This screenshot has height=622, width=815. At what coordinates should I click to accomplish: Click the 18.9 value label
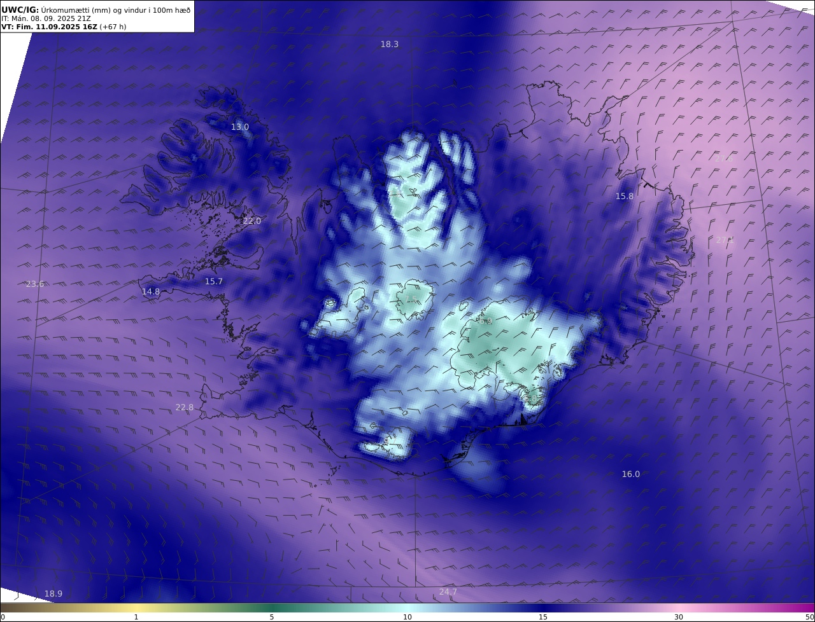pyautogui.click(x=53, y=593)
